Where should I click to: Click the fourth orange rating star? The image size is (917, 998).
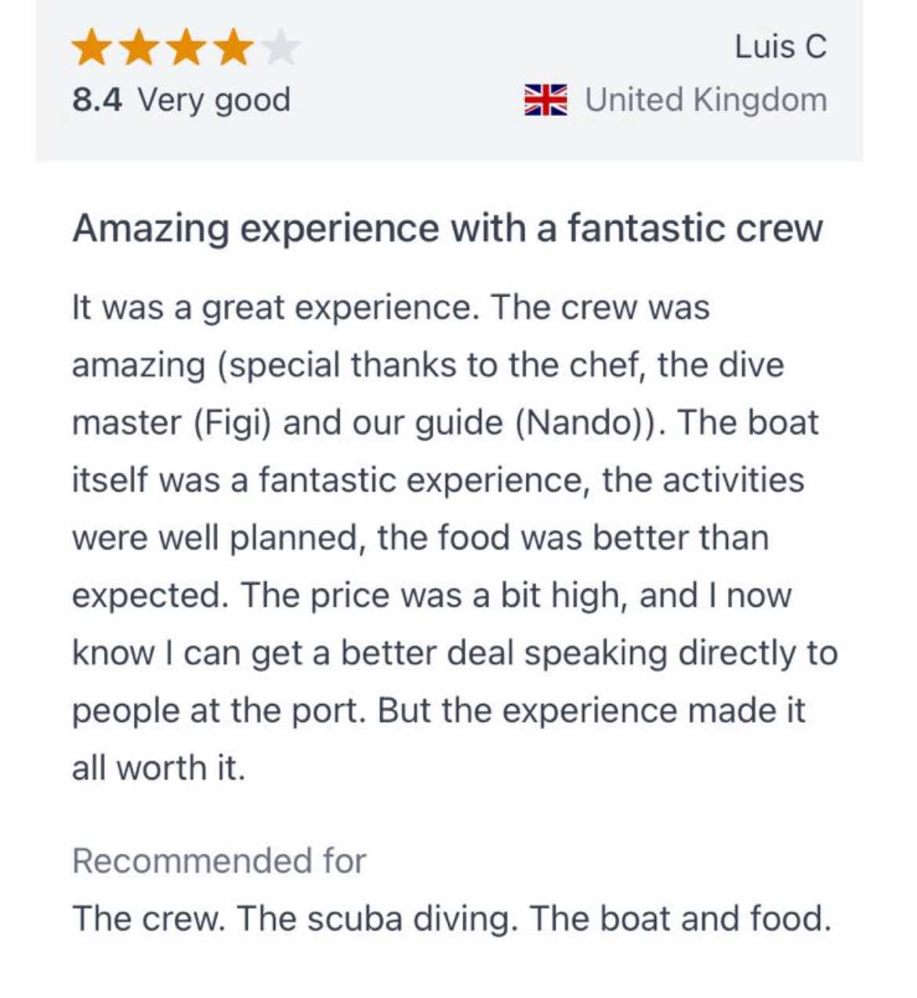pyautogui.click(x=234, y=47)
